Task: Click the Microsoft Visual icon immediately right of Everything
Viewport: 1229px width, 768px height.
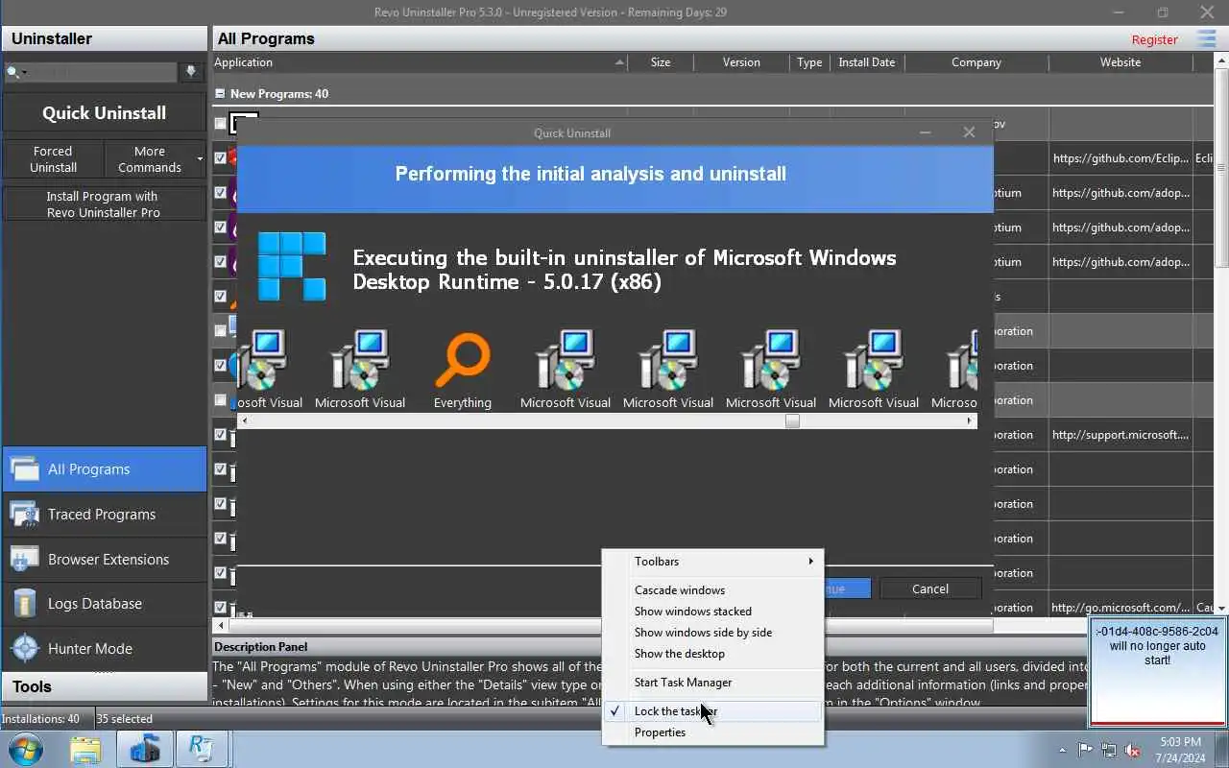Action: tap(566, 360)
